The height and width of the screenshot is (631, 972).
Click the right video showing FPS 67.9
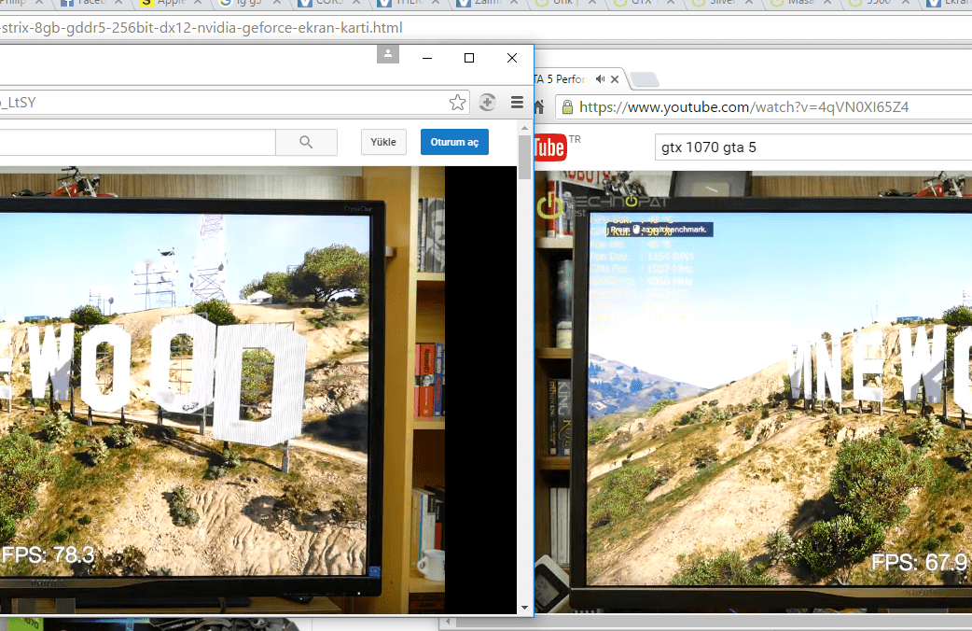[753, 392]
